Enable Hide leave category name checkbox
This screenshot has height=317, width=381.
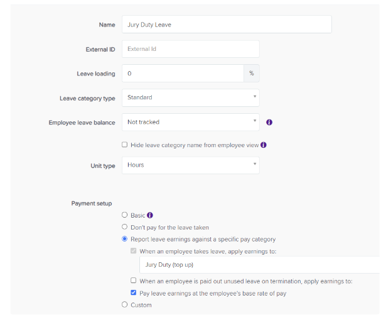point(125,145)
